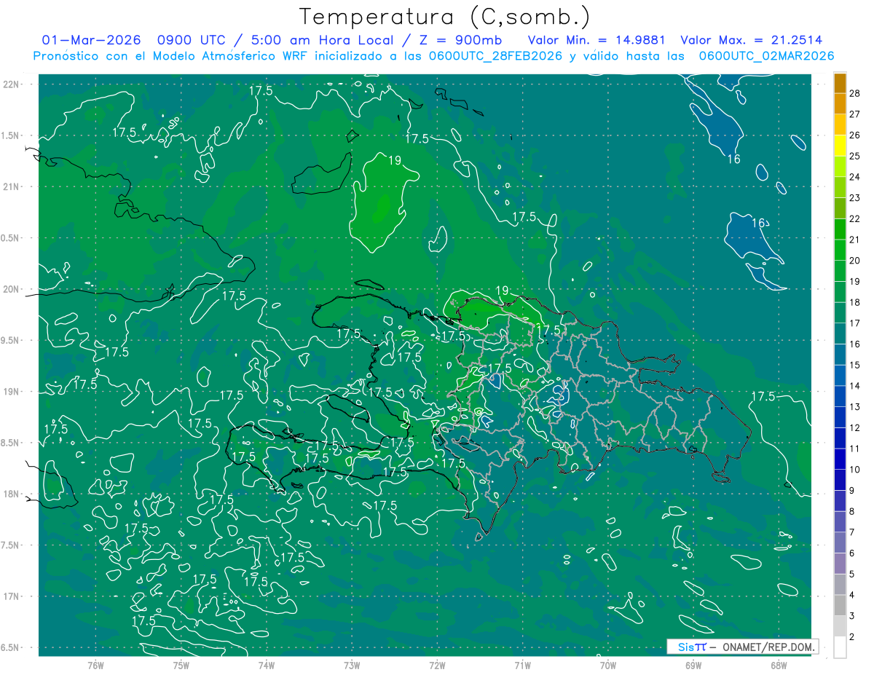Click the "19N" latitude label
This screenshot has width=874, height=675.
tap(12, 391)
